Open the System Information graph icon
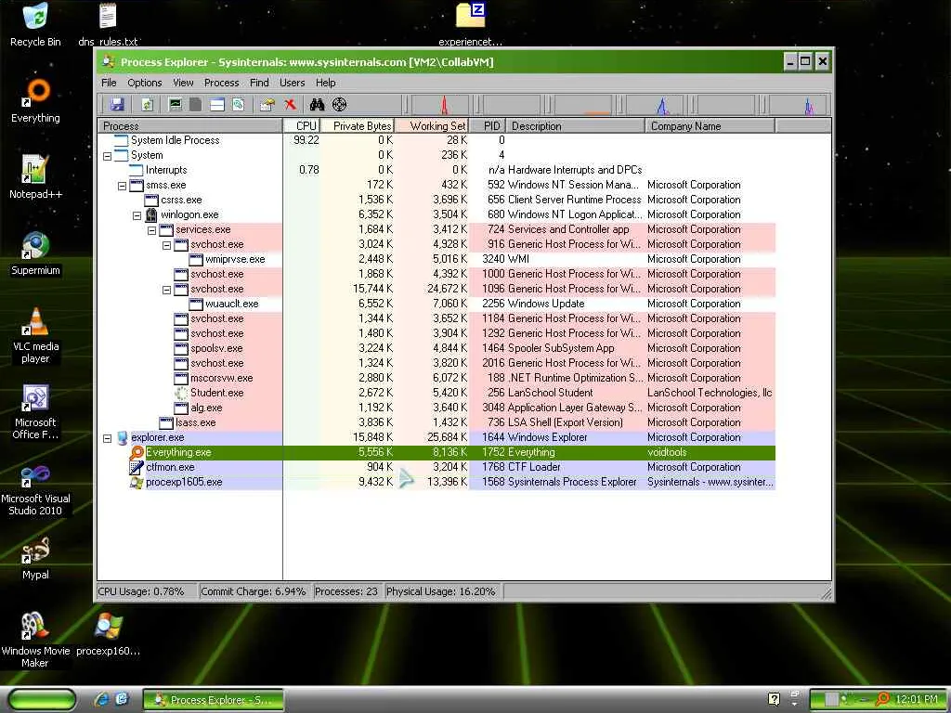This screenshot has width=951, height=713. [176, 104]
